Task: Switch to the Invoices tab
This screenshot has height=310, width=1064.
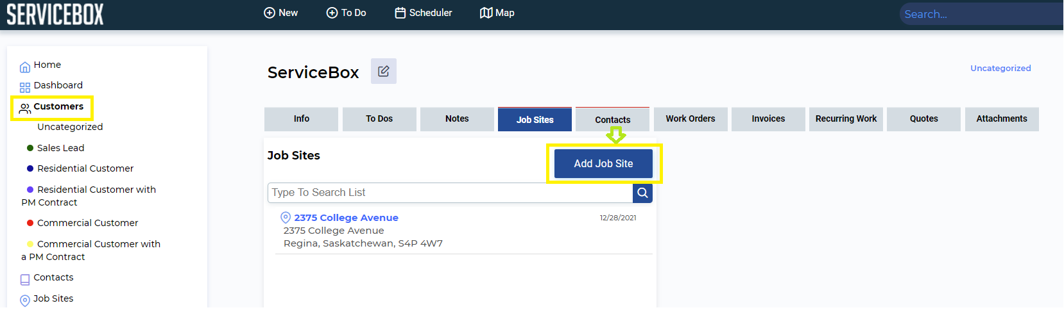Action: click(768, 119)
